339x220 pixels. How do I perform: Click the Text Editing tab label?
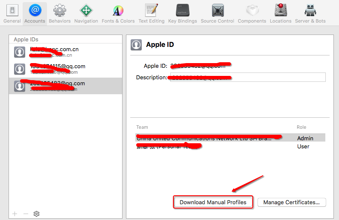tap(152, 21)
